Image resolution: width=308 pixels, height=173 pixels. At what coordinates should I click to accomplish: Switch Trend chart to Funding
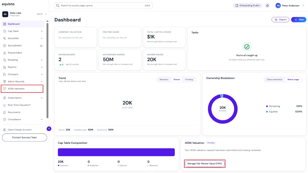point(189,79)
